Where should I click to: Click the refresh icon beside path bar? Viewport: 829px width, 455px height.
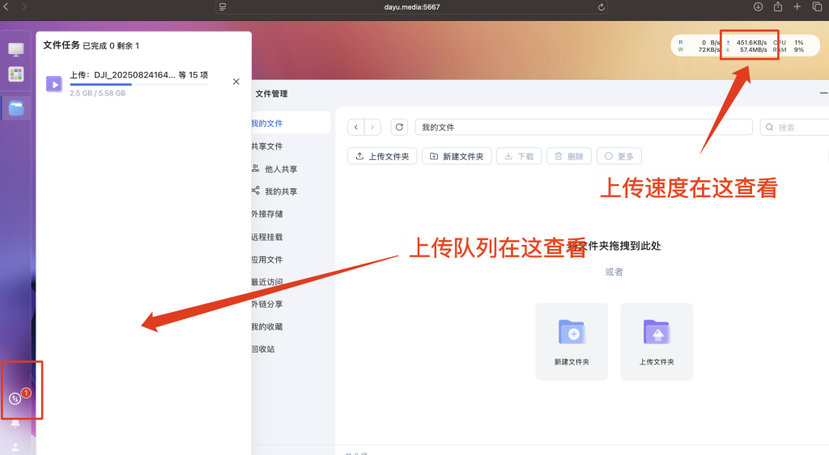point(398,128)
